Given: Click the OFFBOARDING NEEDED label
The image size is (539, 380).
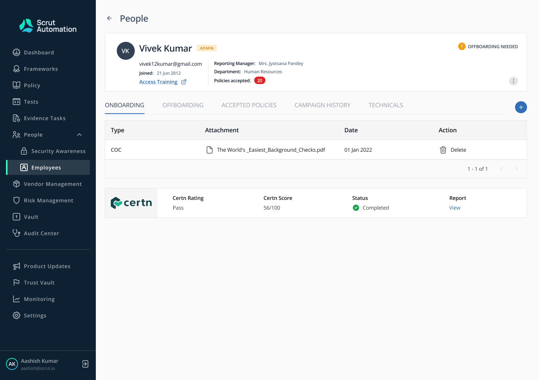Looking at the screenshot, I should point(493,47).
